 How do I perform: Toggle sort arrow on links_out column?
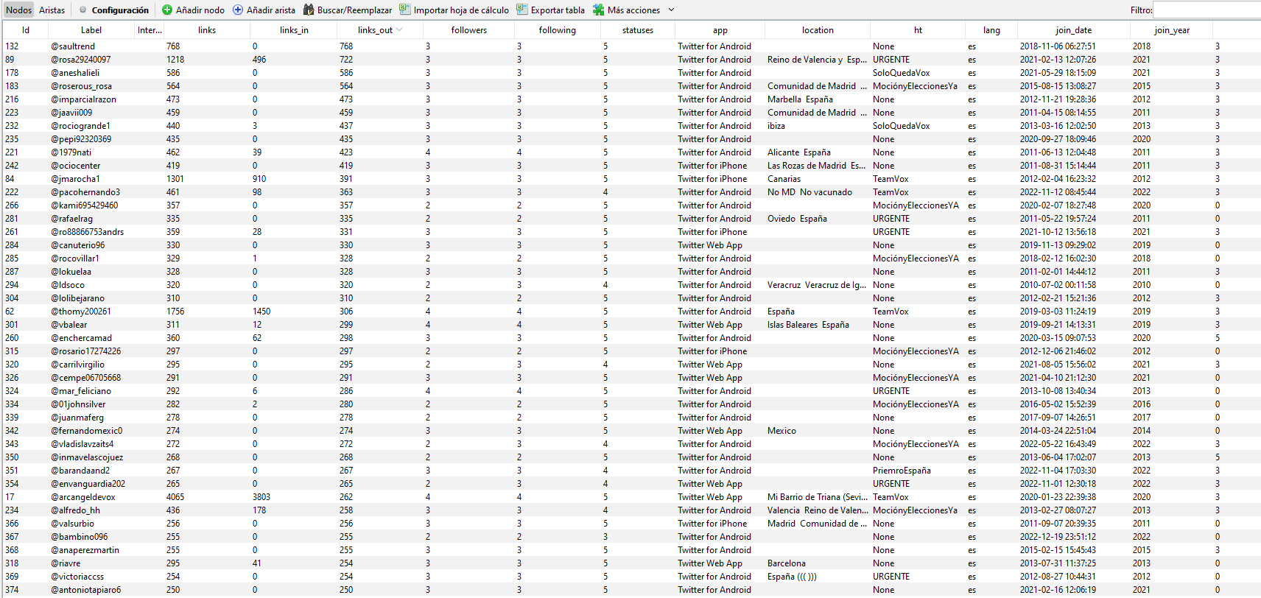click(399, 30)
